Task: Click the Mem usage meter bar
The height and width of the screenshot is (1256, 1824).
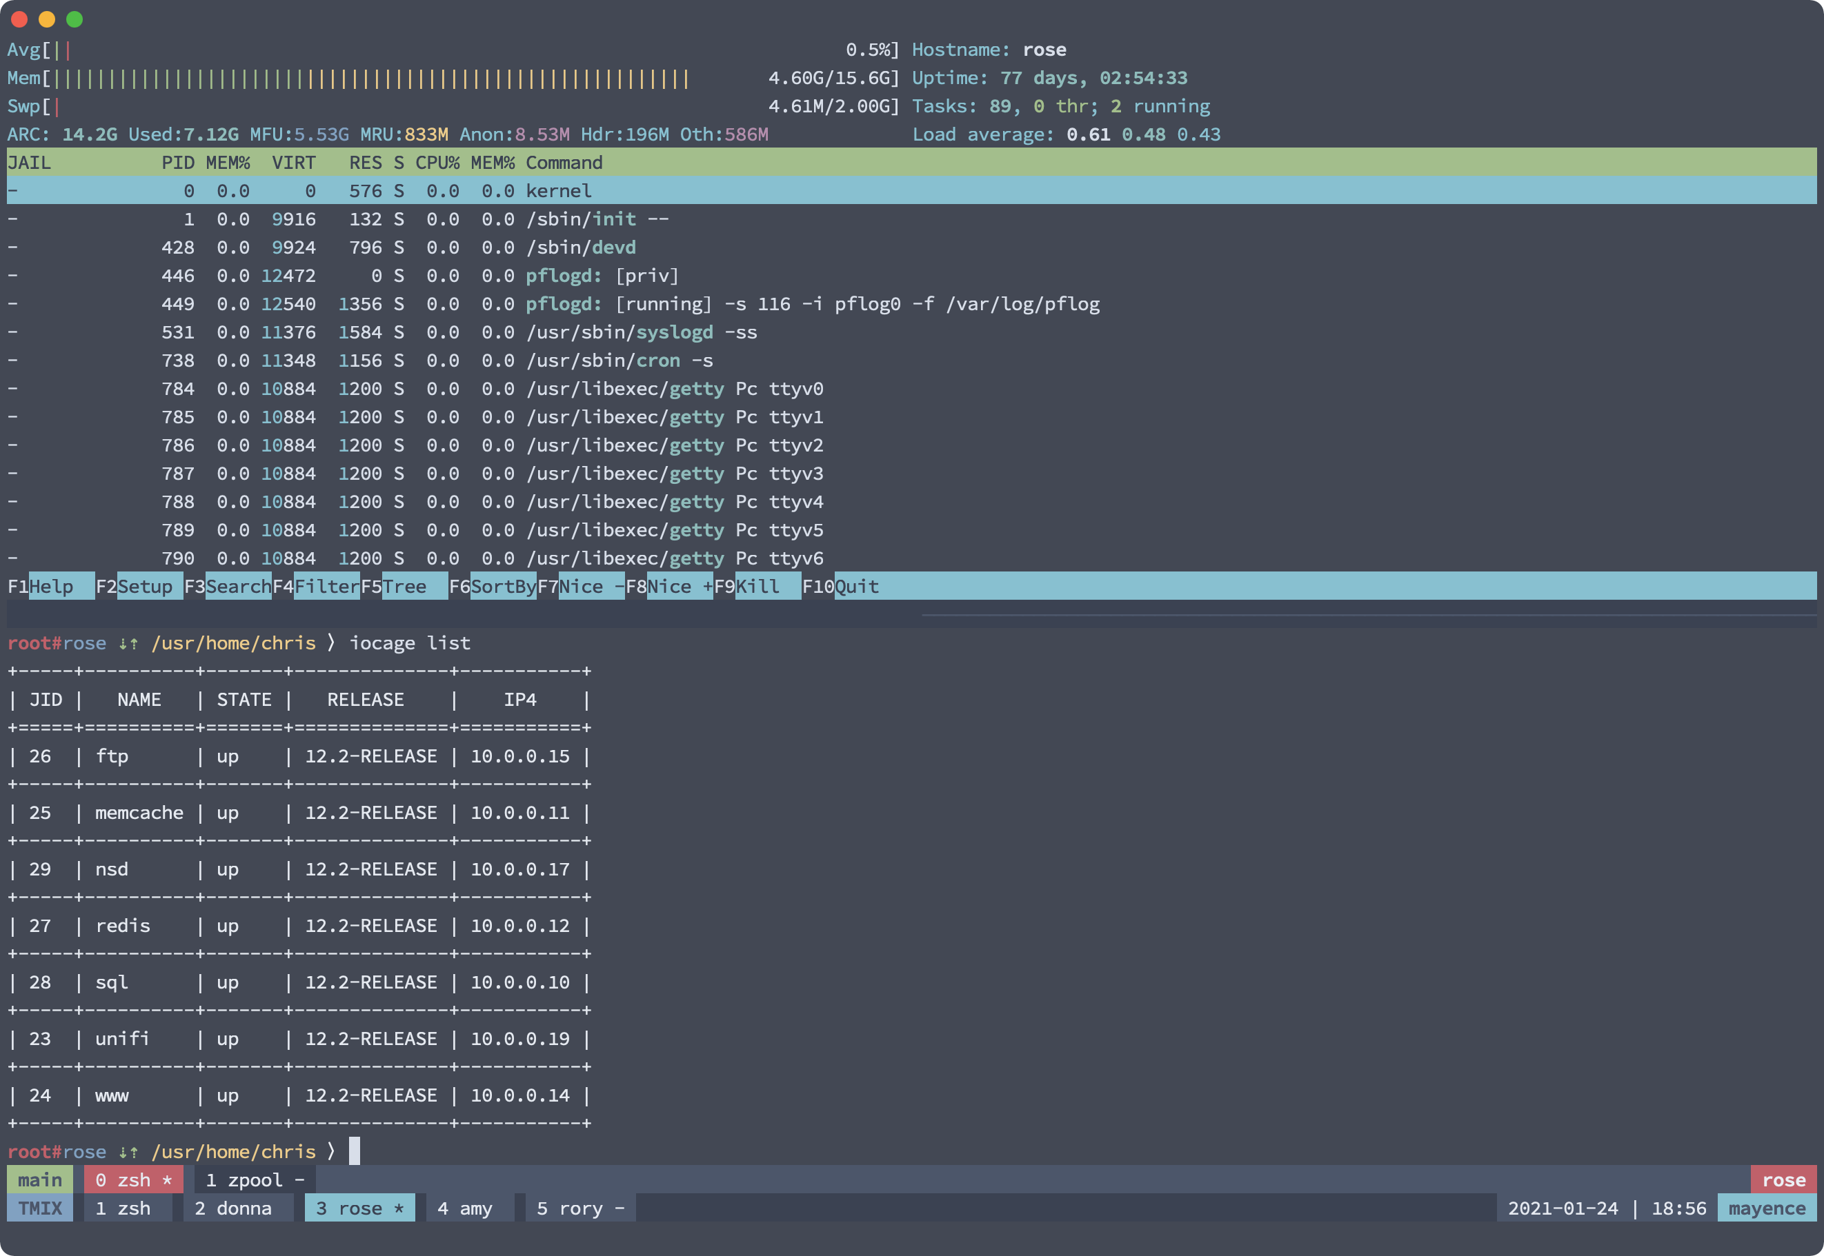Action: click(x=370, y=79)
